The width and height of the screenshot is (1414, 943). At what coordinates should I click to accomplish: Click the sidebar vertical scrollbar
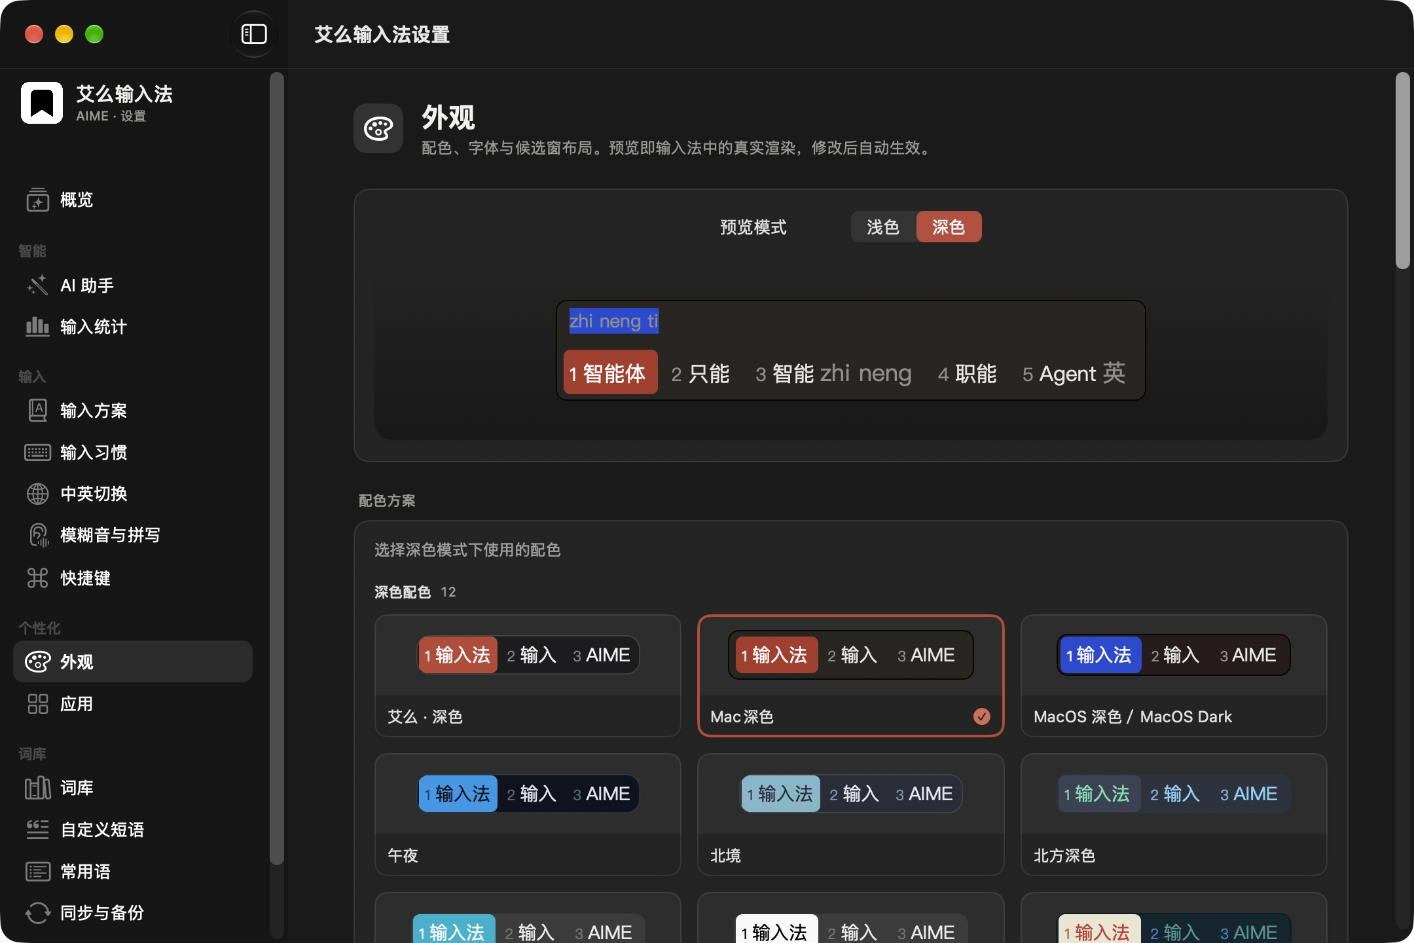pyautogui.click(x=277, y=468)
